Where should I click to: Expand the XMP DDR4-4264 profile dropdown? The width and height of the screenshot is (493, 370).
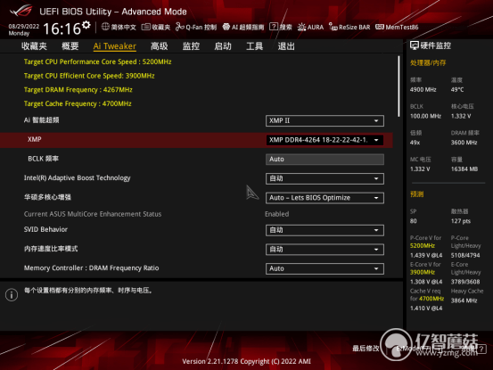pyautogui.click(x=325, y=140)
